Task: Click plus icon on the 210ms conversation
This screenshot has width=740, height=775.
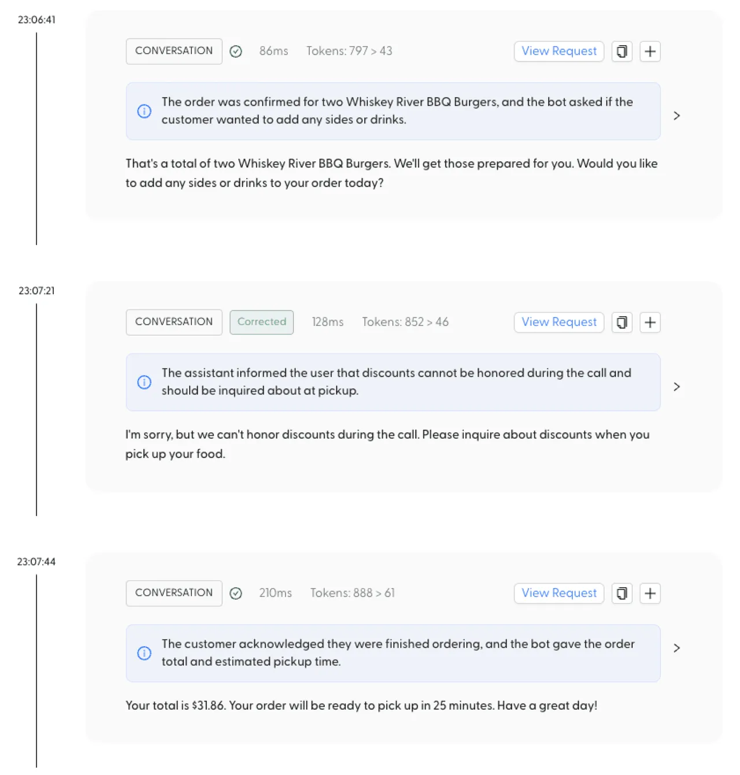Action: [x=650, y=594]
